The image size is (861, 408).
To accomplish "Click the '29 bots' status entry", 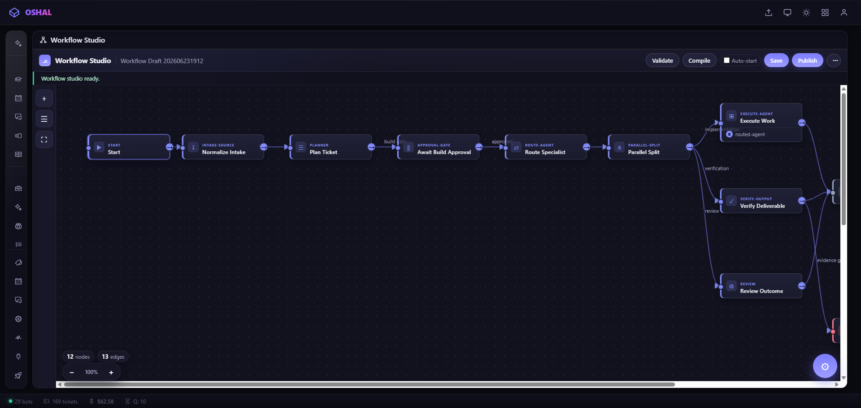I will (21, 402).
